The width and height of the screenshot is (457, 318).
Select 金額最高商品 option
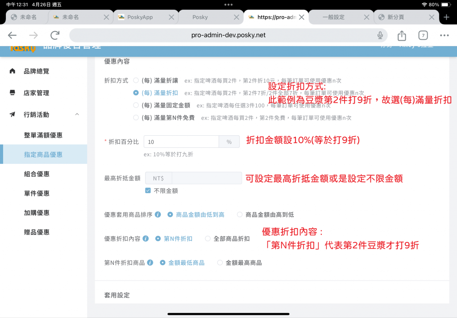(220, 263)
